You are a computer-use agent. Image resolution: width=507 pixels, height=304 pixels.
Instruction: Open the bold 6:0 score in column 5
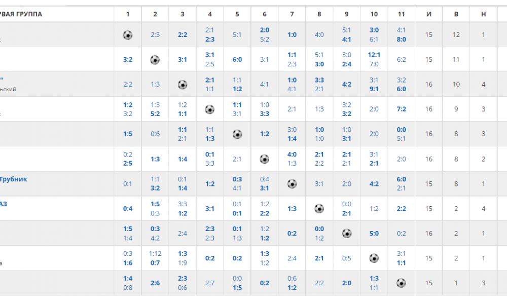237,59
